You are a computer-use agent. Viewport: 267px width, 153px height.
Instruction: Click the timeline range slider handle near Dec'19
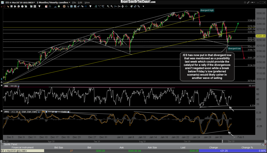tap(222, 141)
